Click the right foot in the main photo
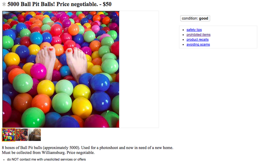This screenshot has height=164, width=259. tap(76, 62)
